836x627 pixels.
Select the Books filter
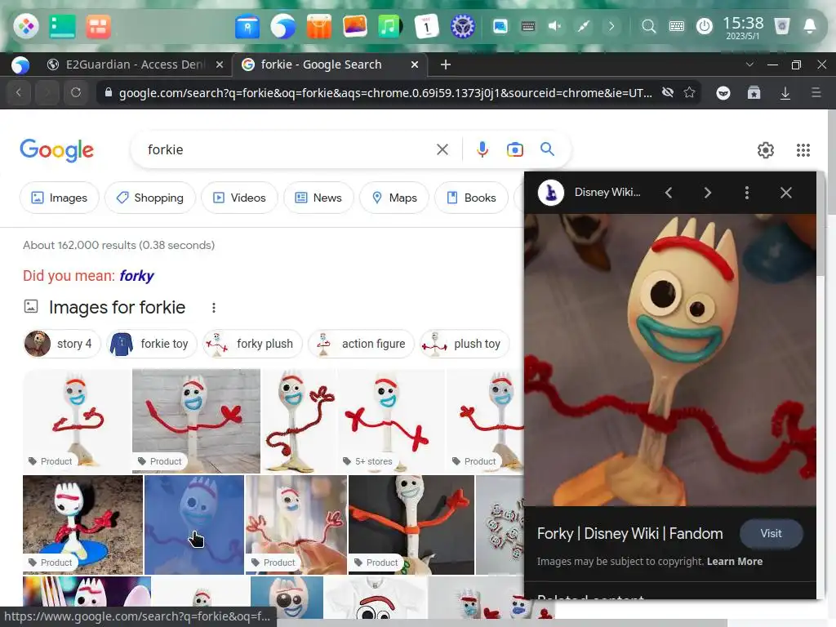pos(471,198)
